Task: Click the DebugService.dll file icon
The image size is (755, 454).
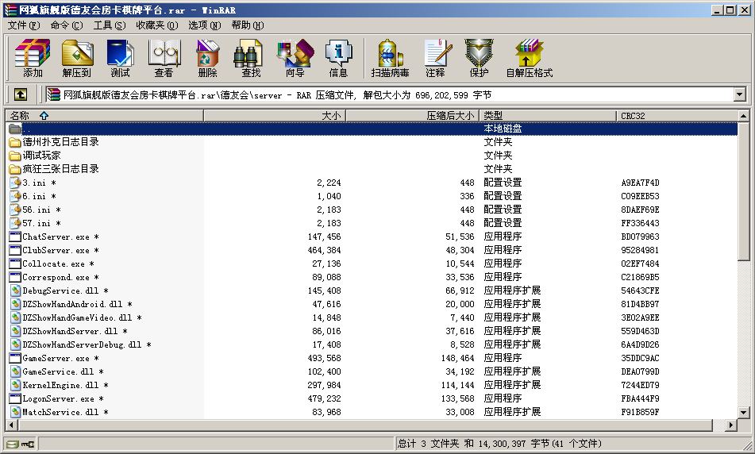Action: coord(15,290)
